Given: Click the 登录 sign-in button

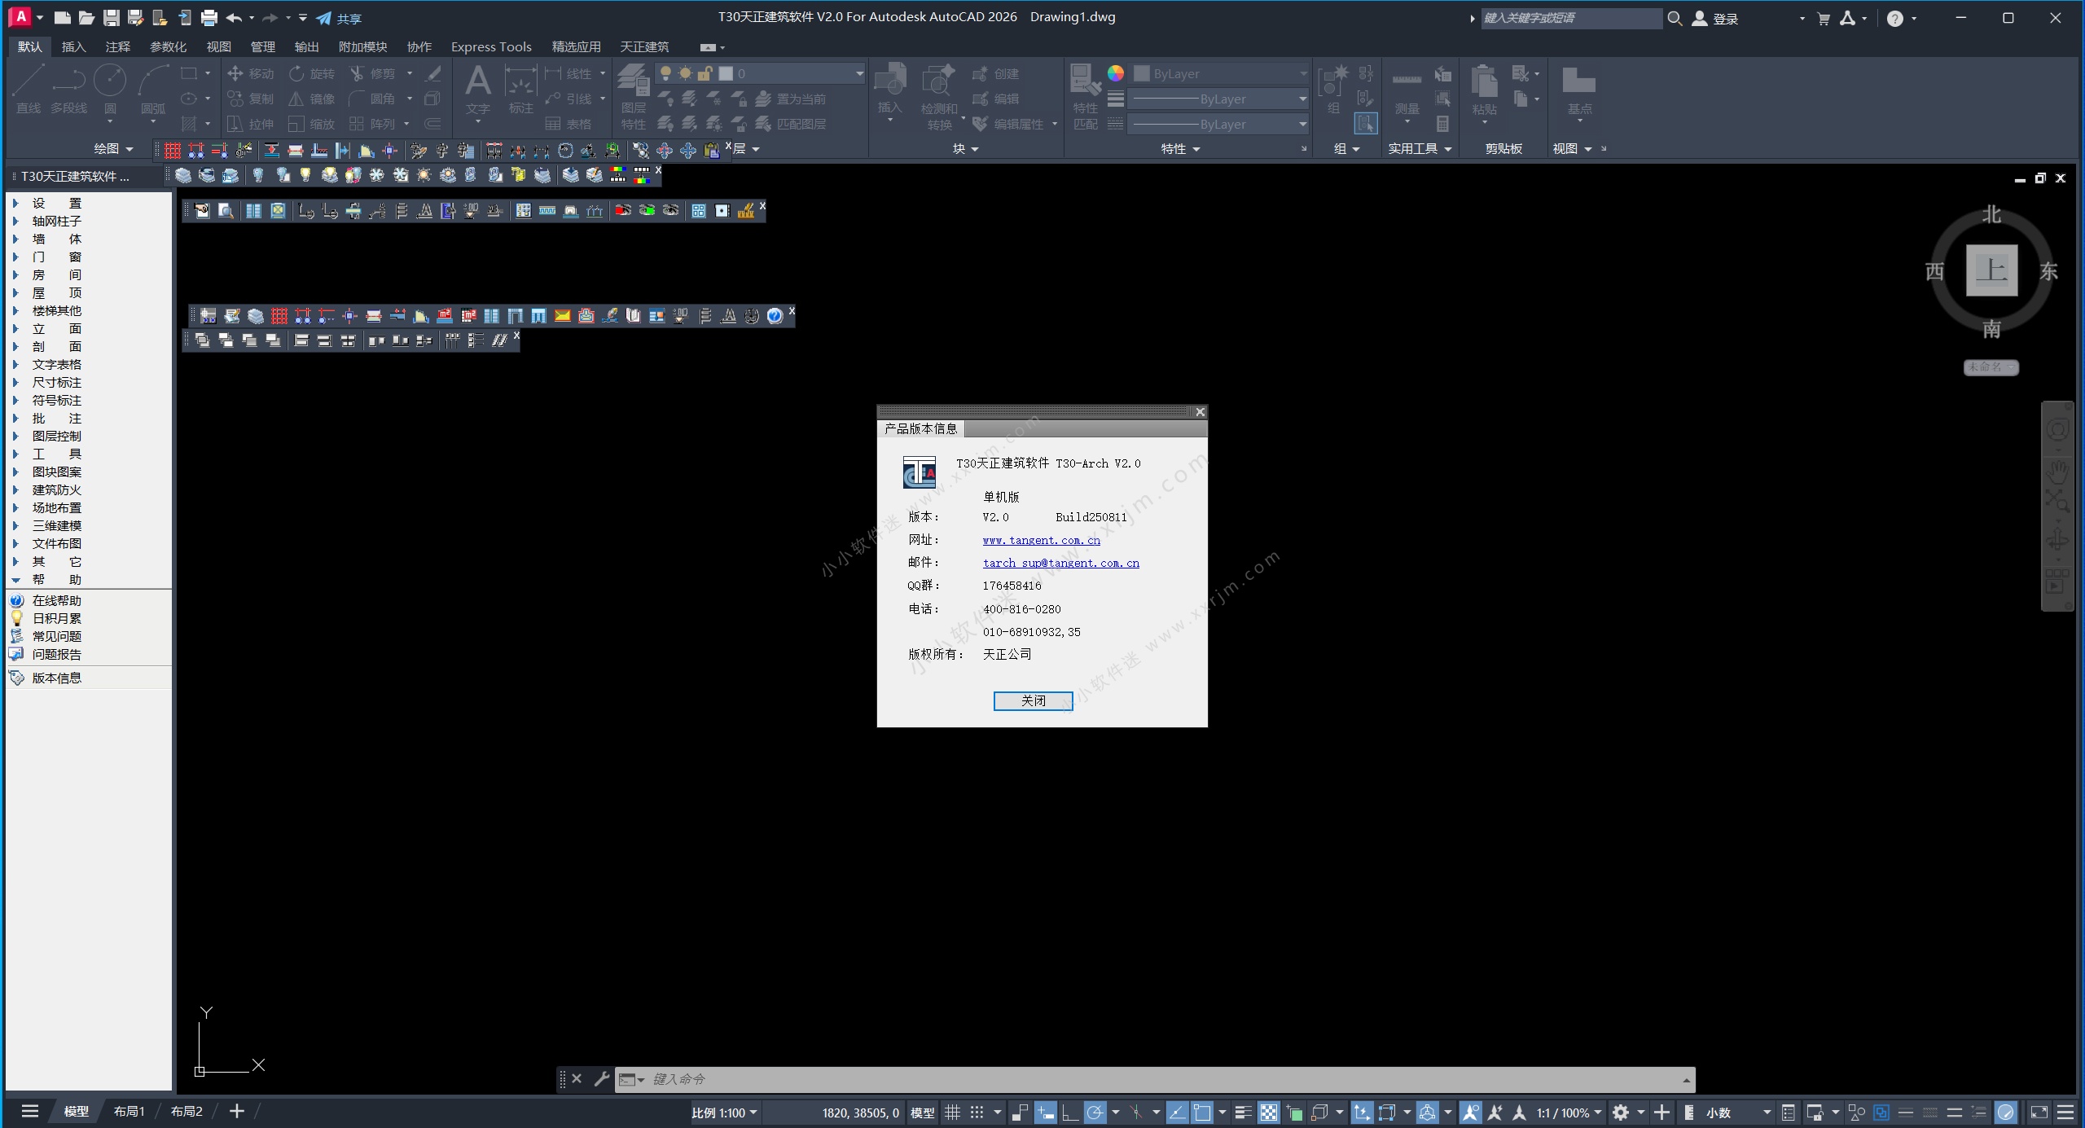Looking at the screenshot, I should pyautogui.click(x=1714, y=18).
